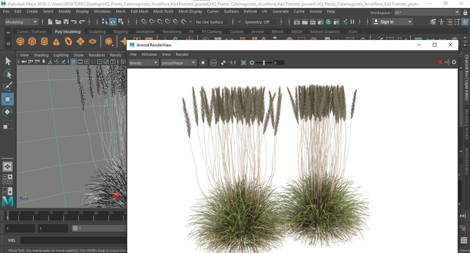Start IPR render from status line
The height and width of the screenshot is (253, 470).
click(313, 22)
